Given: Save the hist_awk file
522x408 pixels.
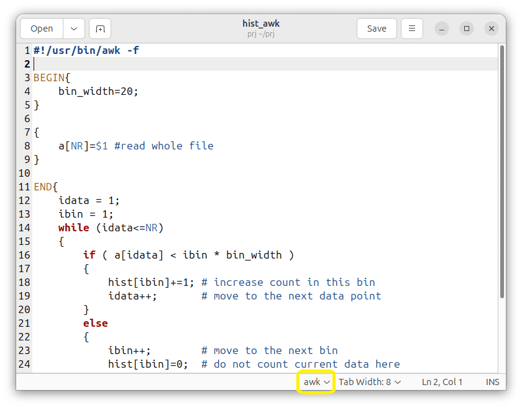Looking at the screenshot, I should [377, 29].
